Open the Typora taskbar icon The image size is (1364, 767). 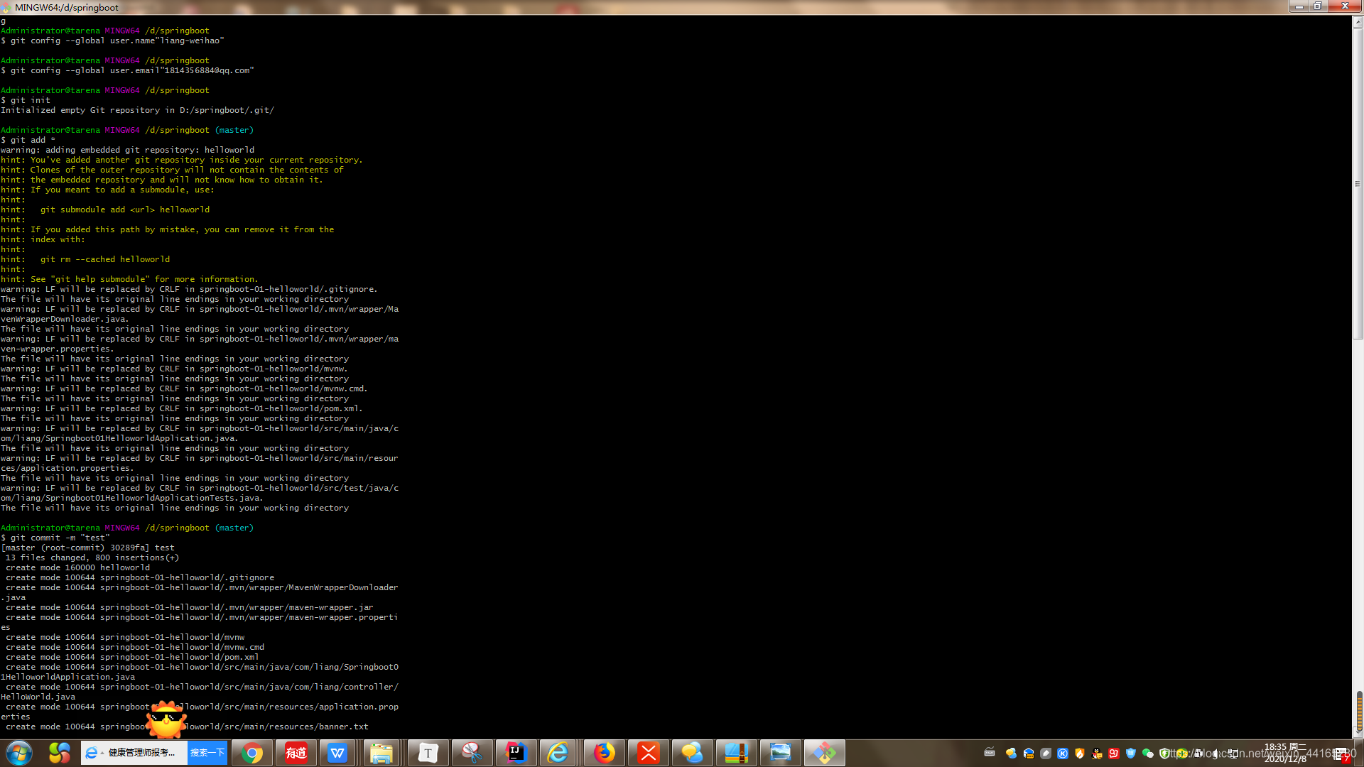pos(428,753)
